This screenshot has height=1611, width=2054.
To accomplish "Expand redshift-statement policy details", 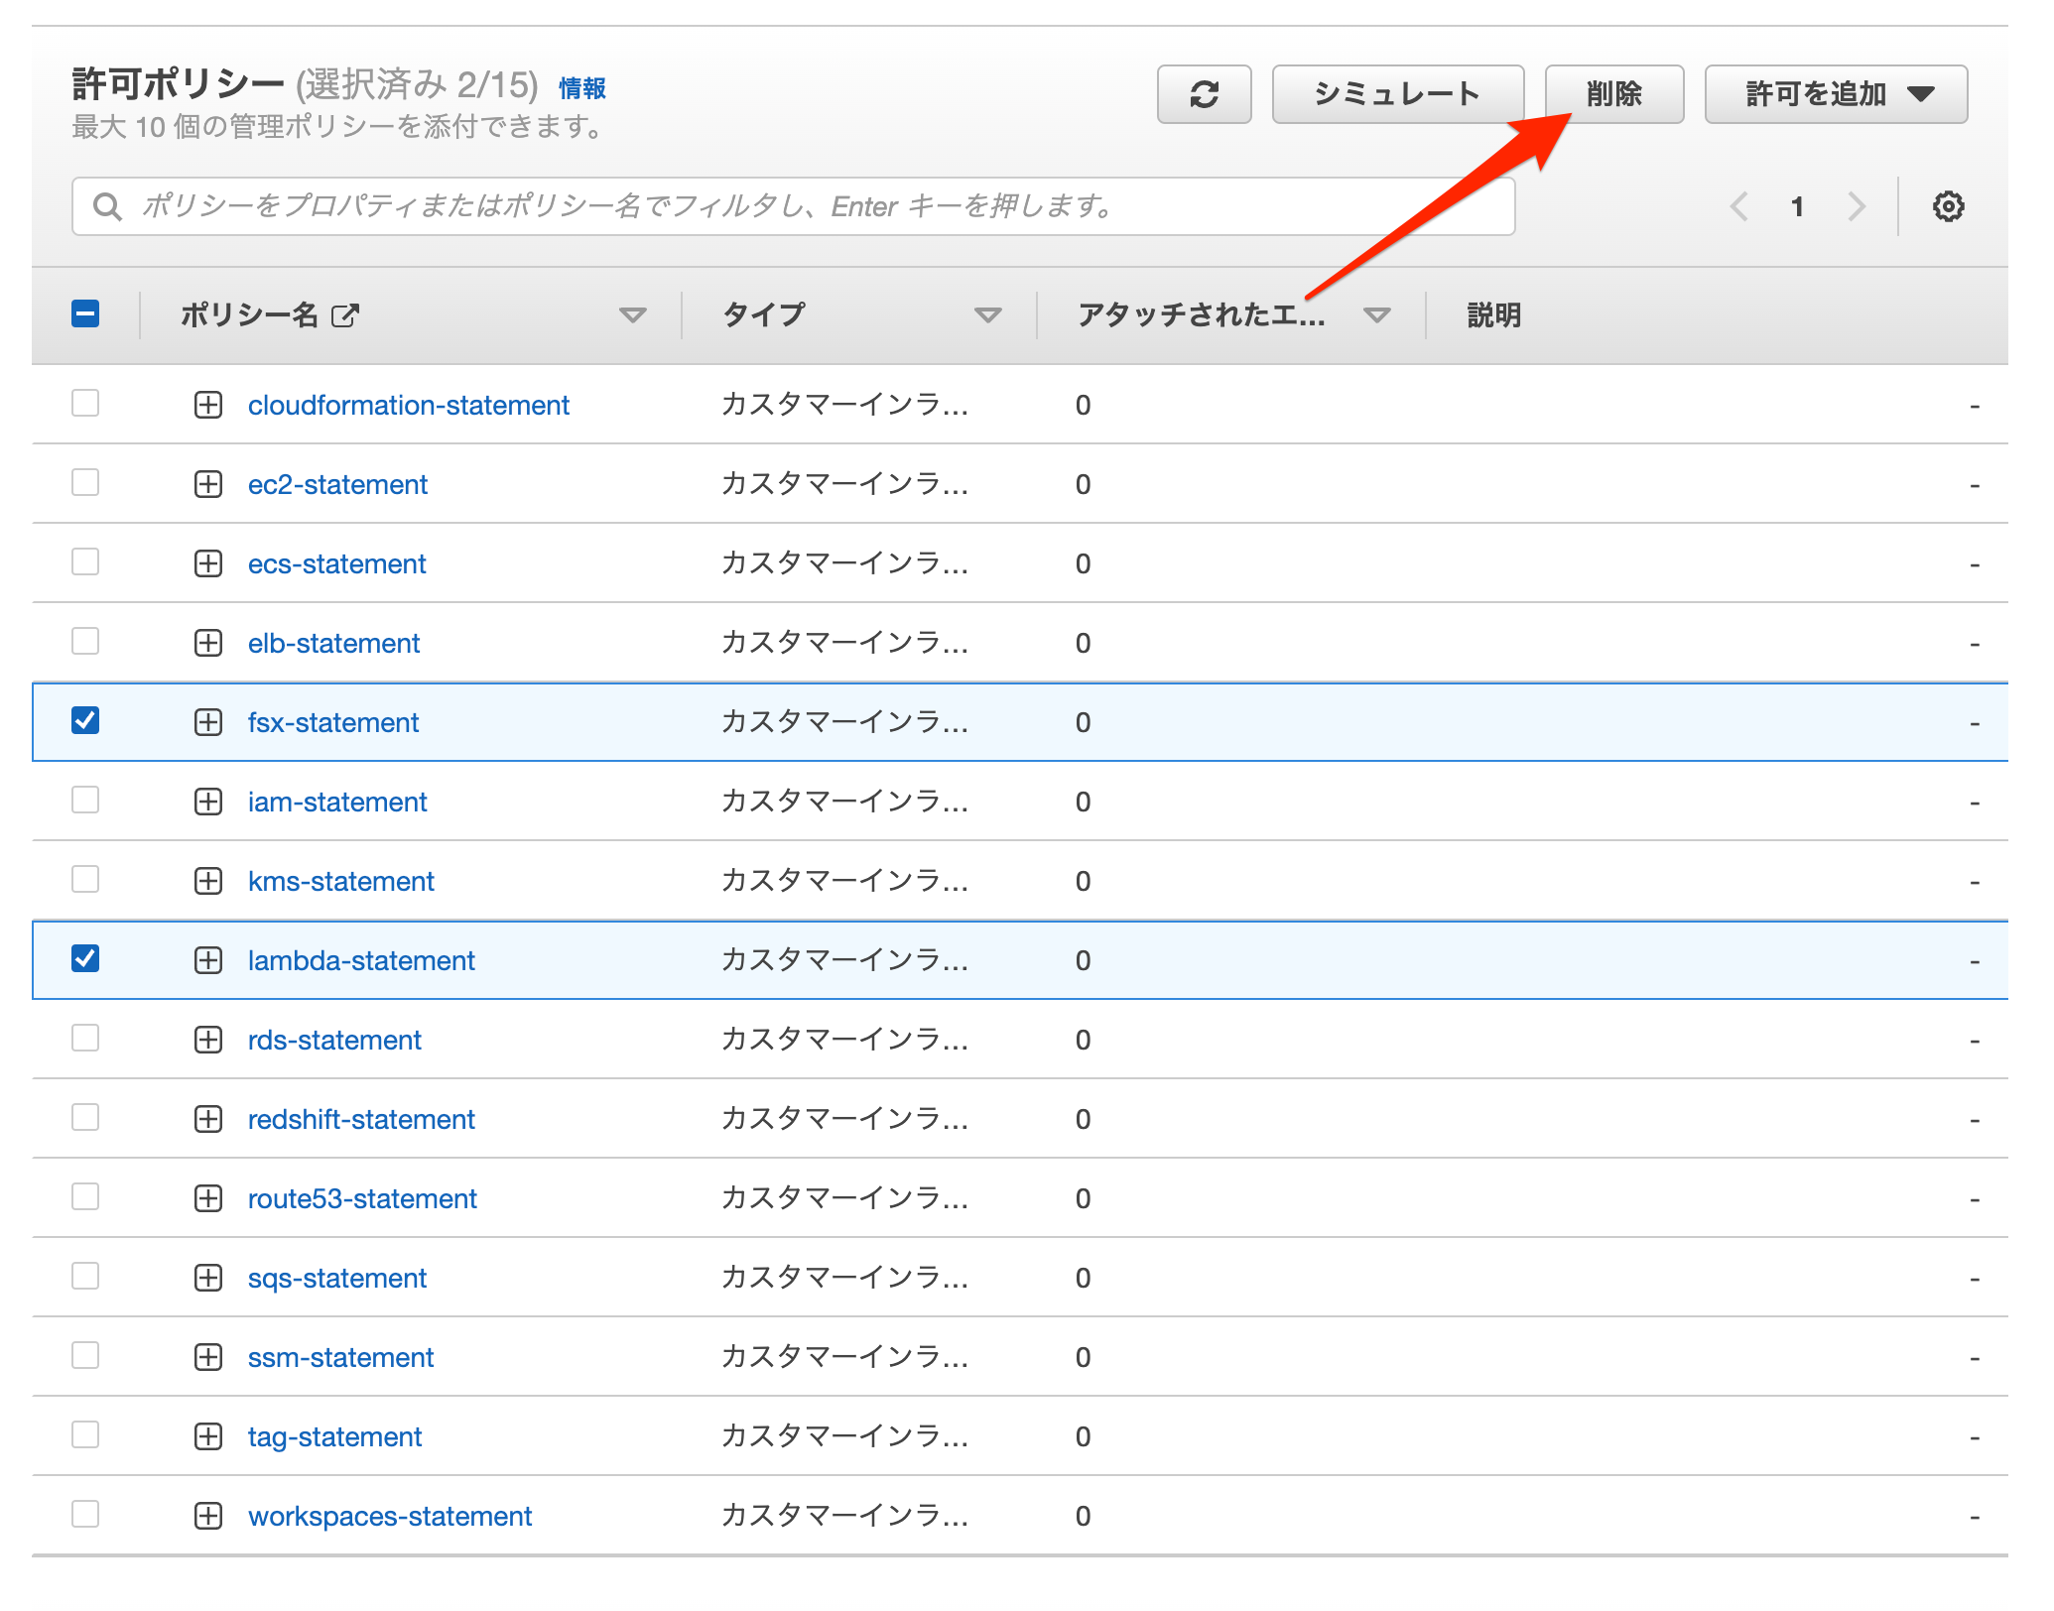I will [207, 1119].
